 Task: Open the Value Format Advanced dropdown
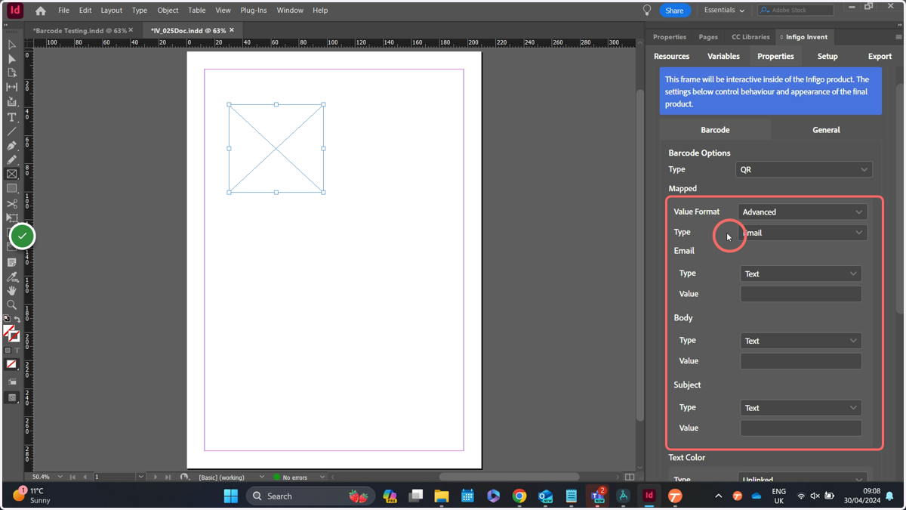(803, 212)
